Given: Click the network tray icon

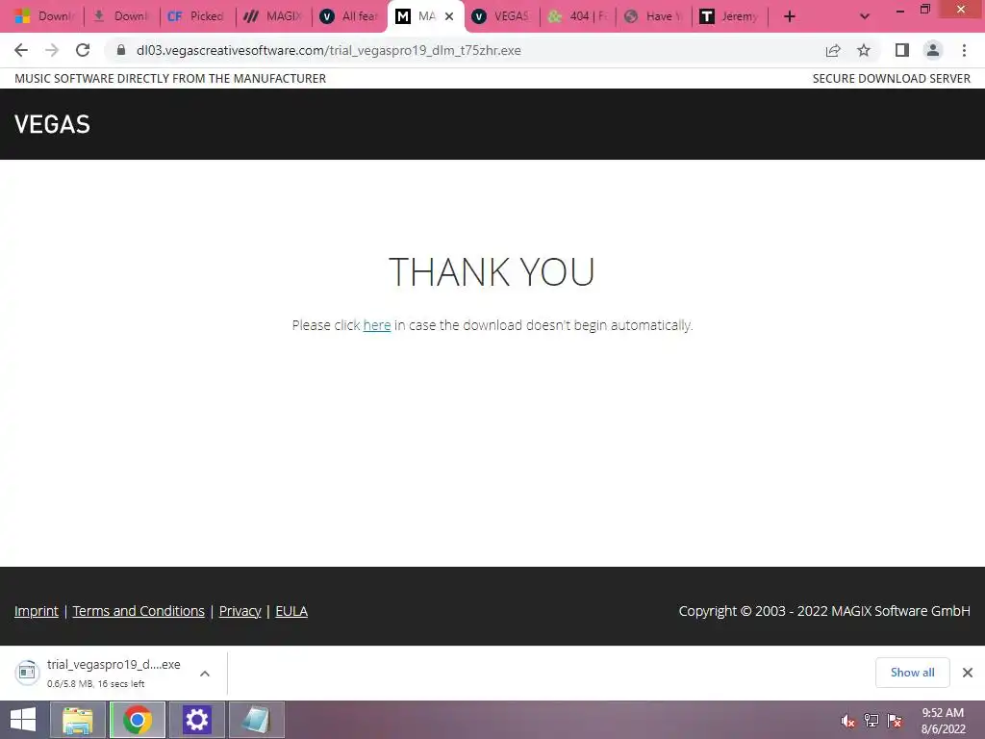Looking at the screenshot, I should tap(871, 721).
